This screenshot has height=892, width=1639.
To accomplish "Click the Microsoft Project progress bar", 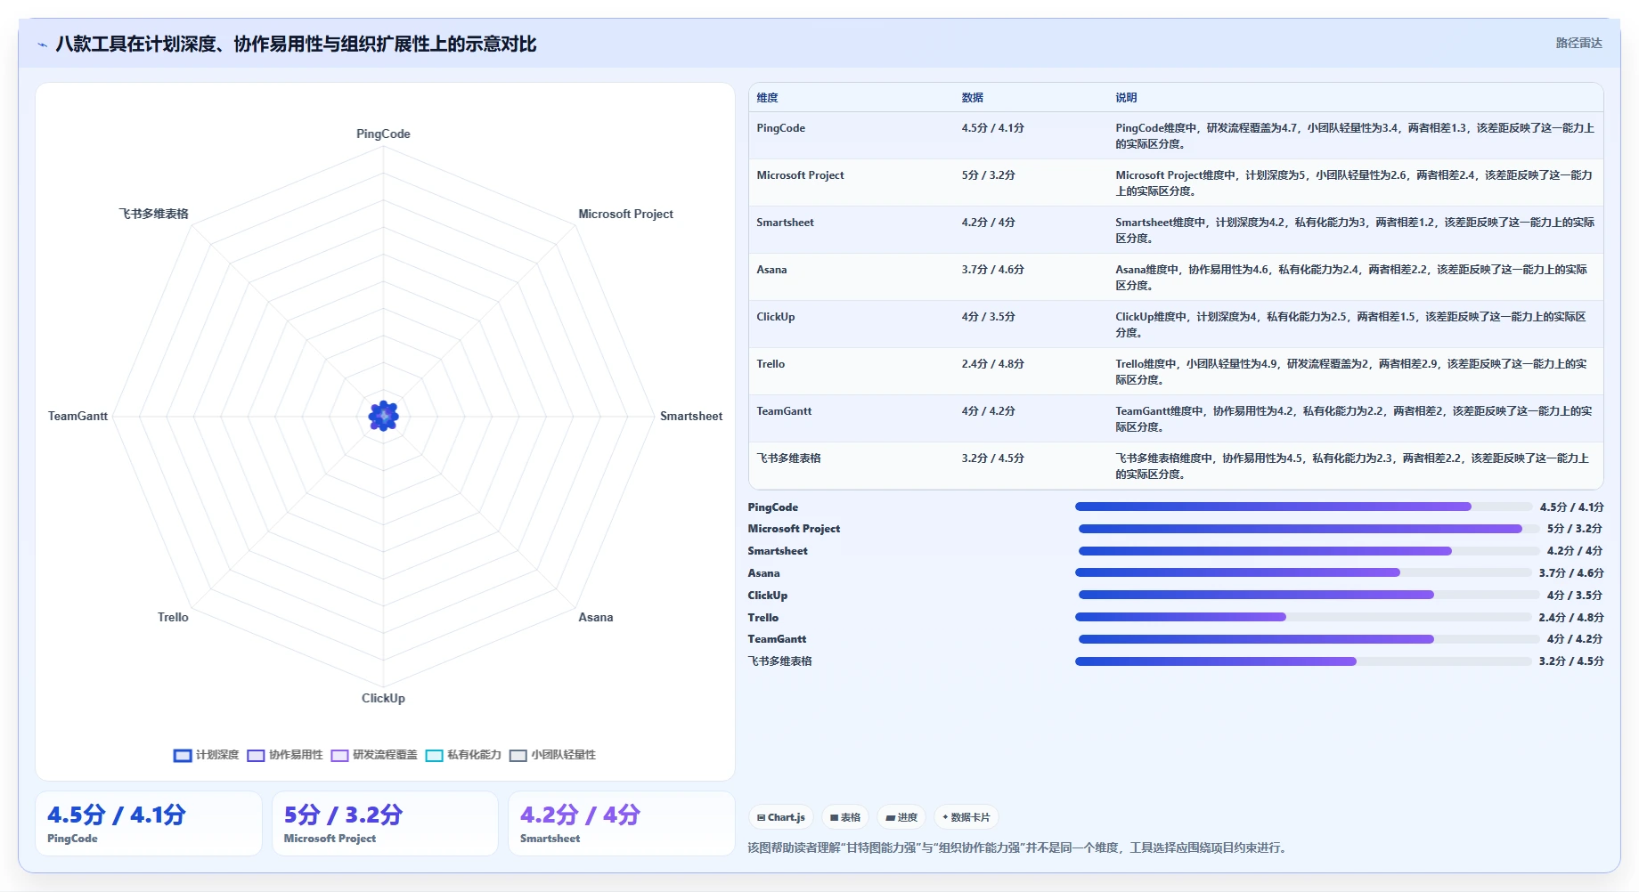I will (x=1309, y=529).
